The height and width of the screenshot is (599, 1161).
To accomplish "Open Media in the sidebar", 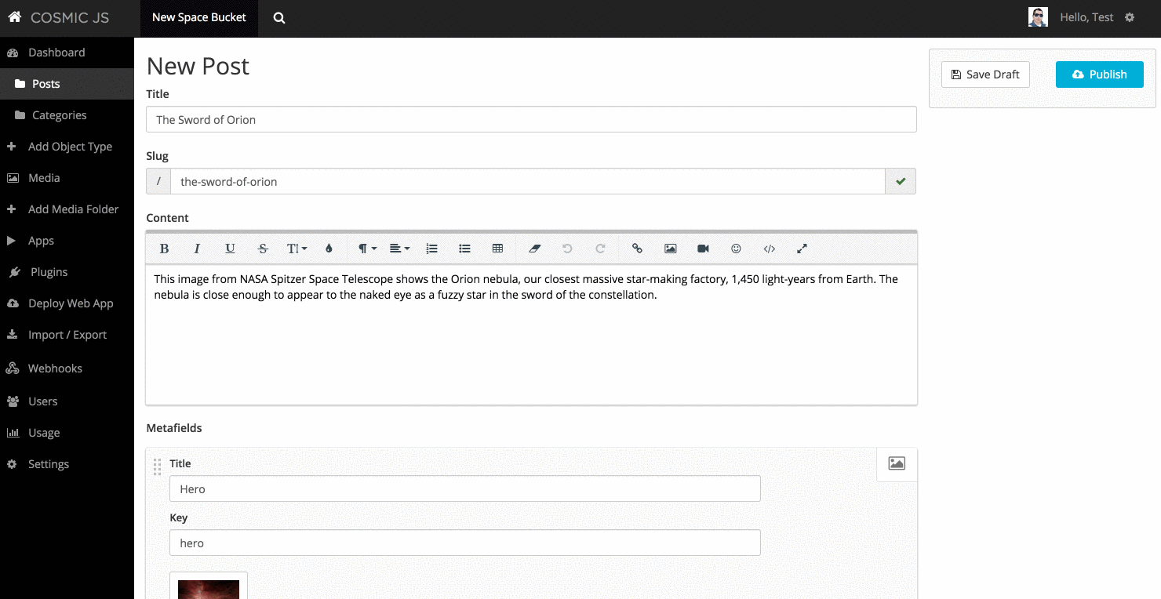I will [67, 178].
